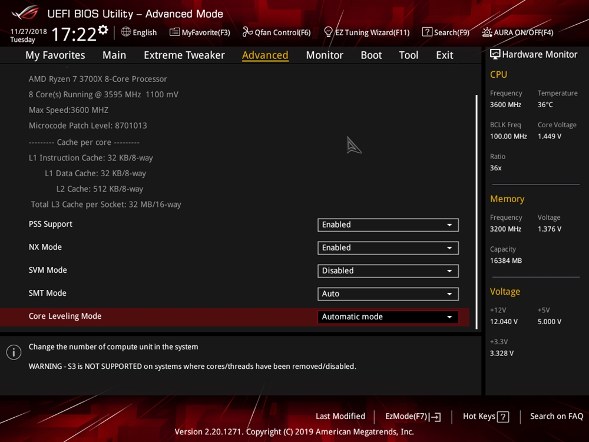
Task: Click memory Capacity value 16384 MB
Action: click(x=505, y=261)
